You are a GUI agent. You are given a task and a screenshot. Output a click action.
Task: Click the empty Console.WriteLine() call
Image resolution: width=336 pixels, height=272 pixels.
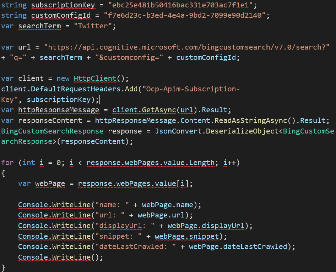click(60, 257)
